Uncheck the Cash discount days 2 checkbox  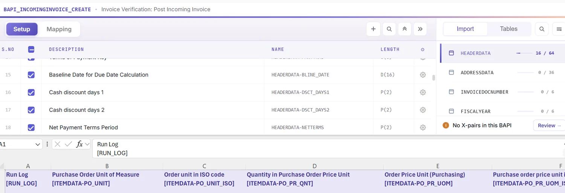[31, 110]
